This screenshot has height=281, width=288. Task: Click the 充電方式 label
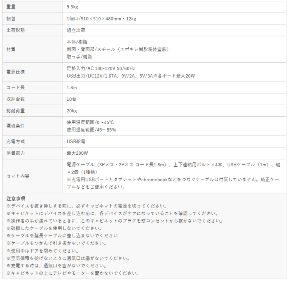pyautogui.click(x=16, y=141)
